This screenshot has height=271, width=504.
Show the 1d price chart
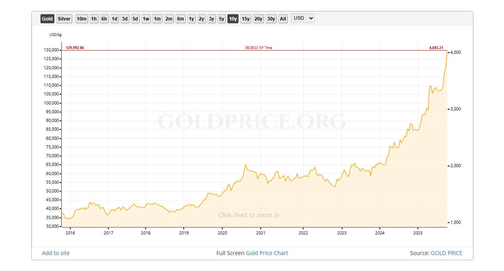click(114, 19)
